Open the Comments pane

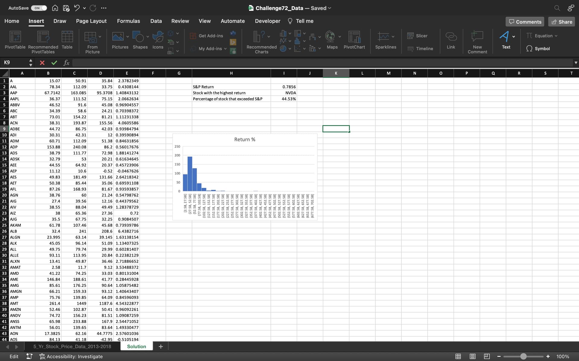click(525, 22)
